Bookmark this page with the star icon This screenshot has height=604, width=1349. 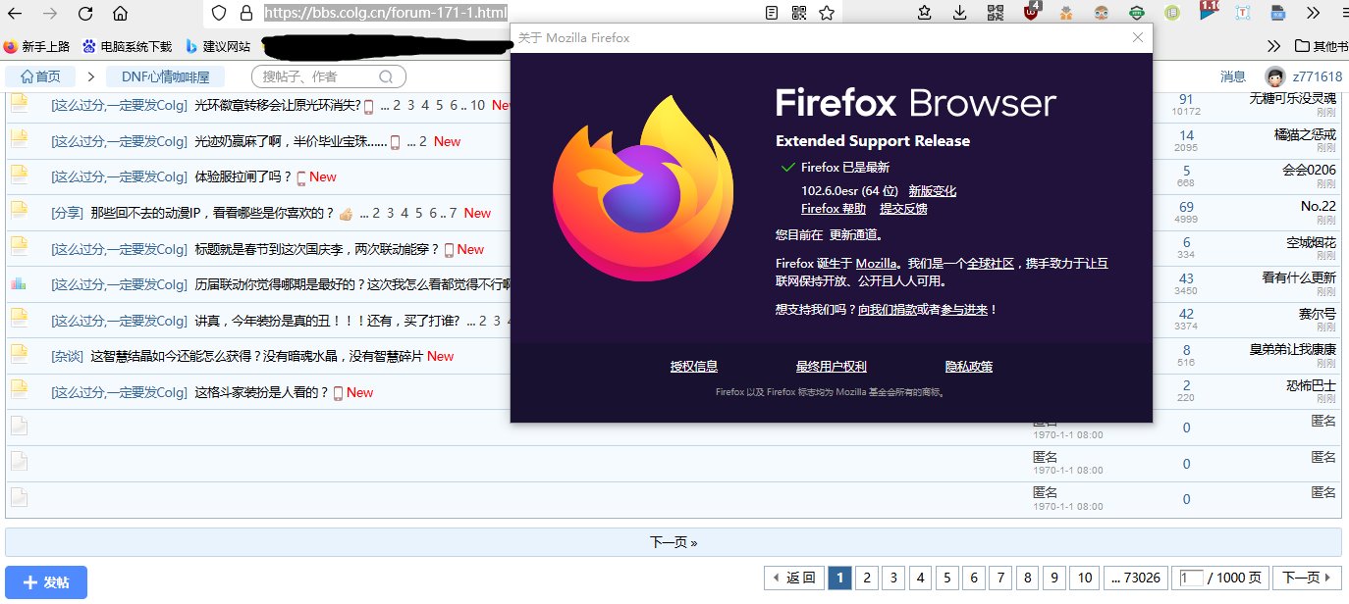(827, 13)
